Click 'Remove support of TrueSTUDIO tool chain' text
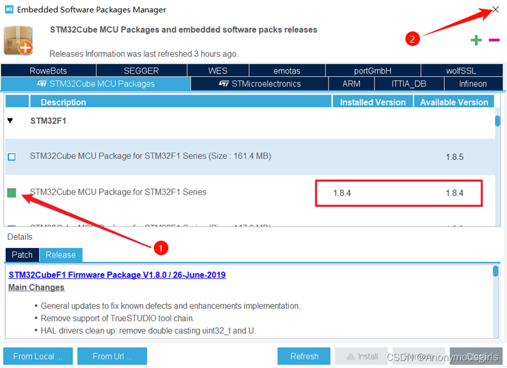The width and height of the screenshot is (507, 368). 118,318
